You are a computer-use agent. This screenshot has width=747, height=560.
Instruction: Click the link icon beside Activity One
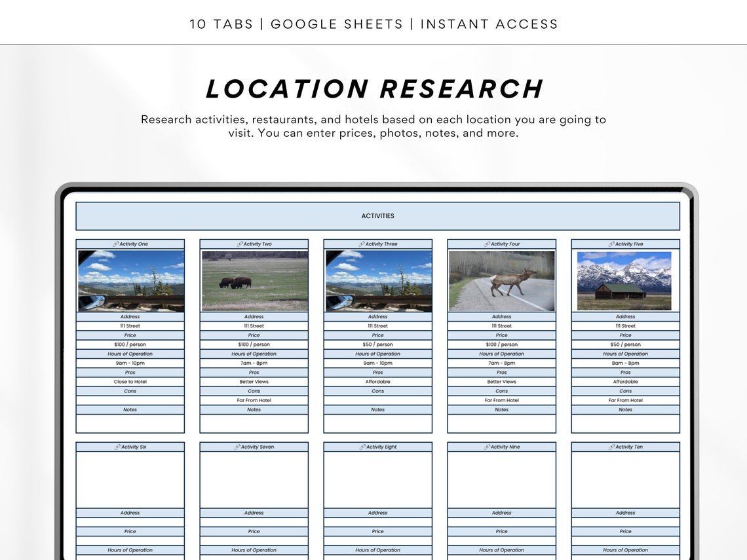click(115, 243)
